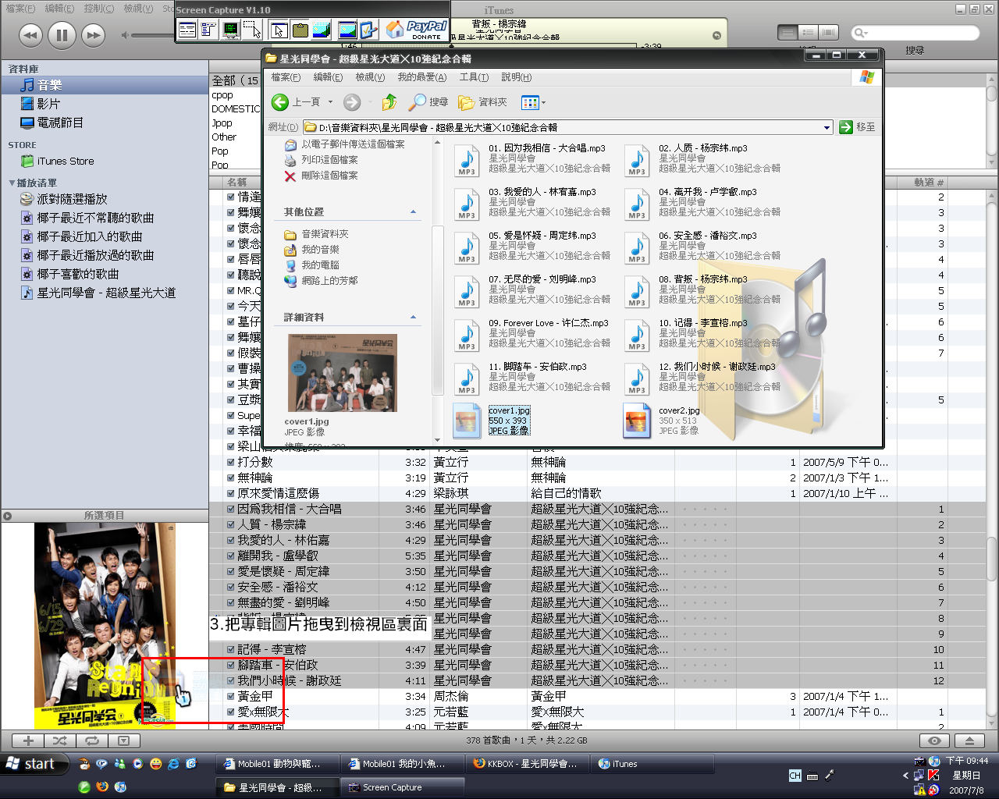Open the dropdown arrow beside 上一頁

330,102
